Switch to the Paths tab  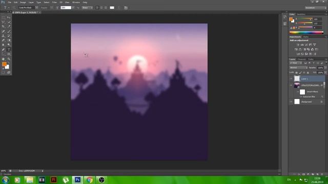[311, 59]
